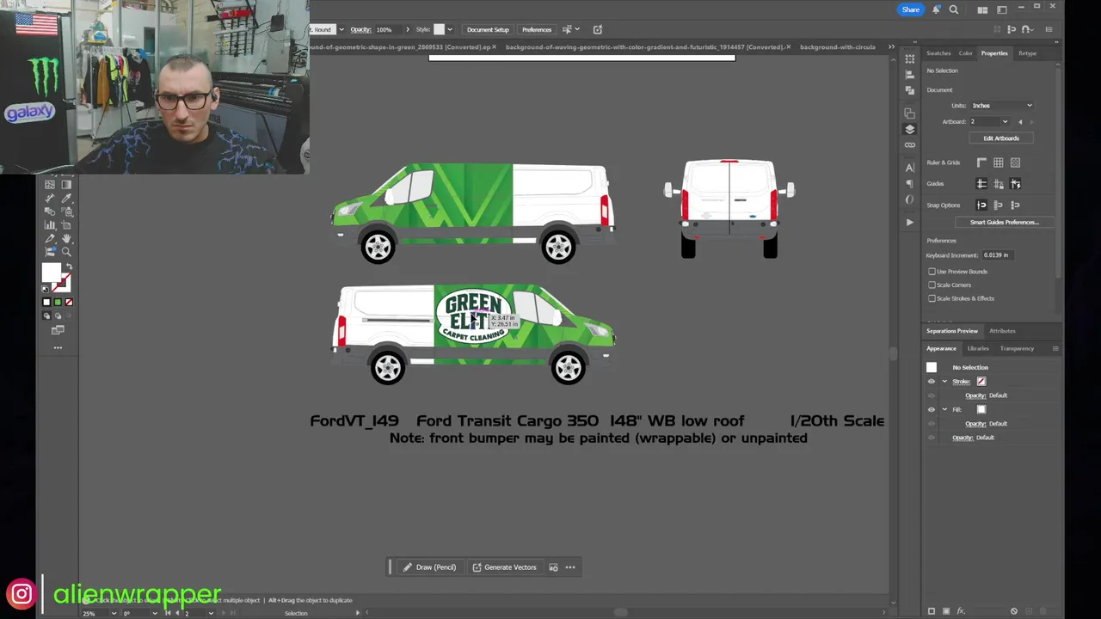Toggle Use Preview Bounds checkbox
The image size is (1101, 619).
click(932, 272)
